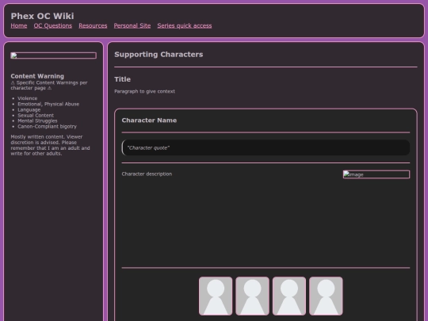Click 'Paragraph to give context' text
This screenshot has width=428, height=321.
[x=145, y=91]
